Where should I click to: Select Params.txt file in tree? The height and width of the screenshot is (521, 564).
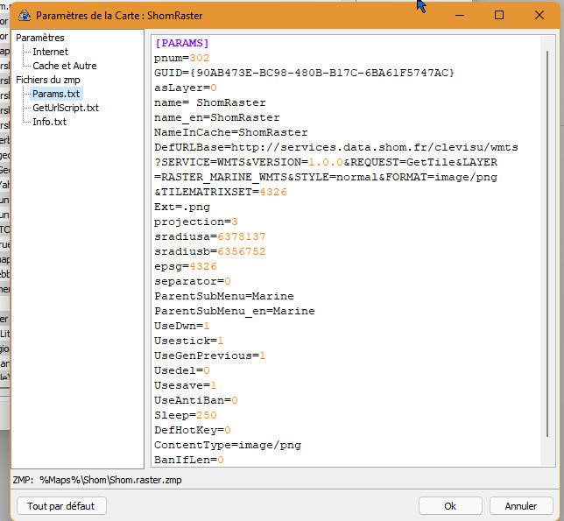(56, 94)
